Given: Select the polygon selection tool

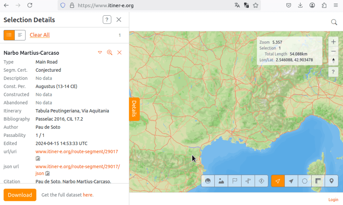Looking at the screenshot, I should pos(305,181).
